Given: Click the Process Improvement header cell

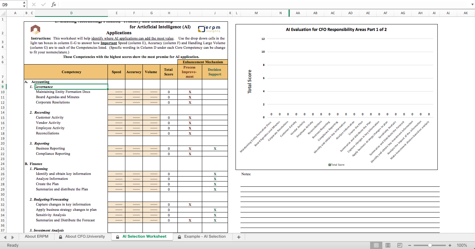Looking at the screenshot, I should pyautogui.click(x=190, y=72).
